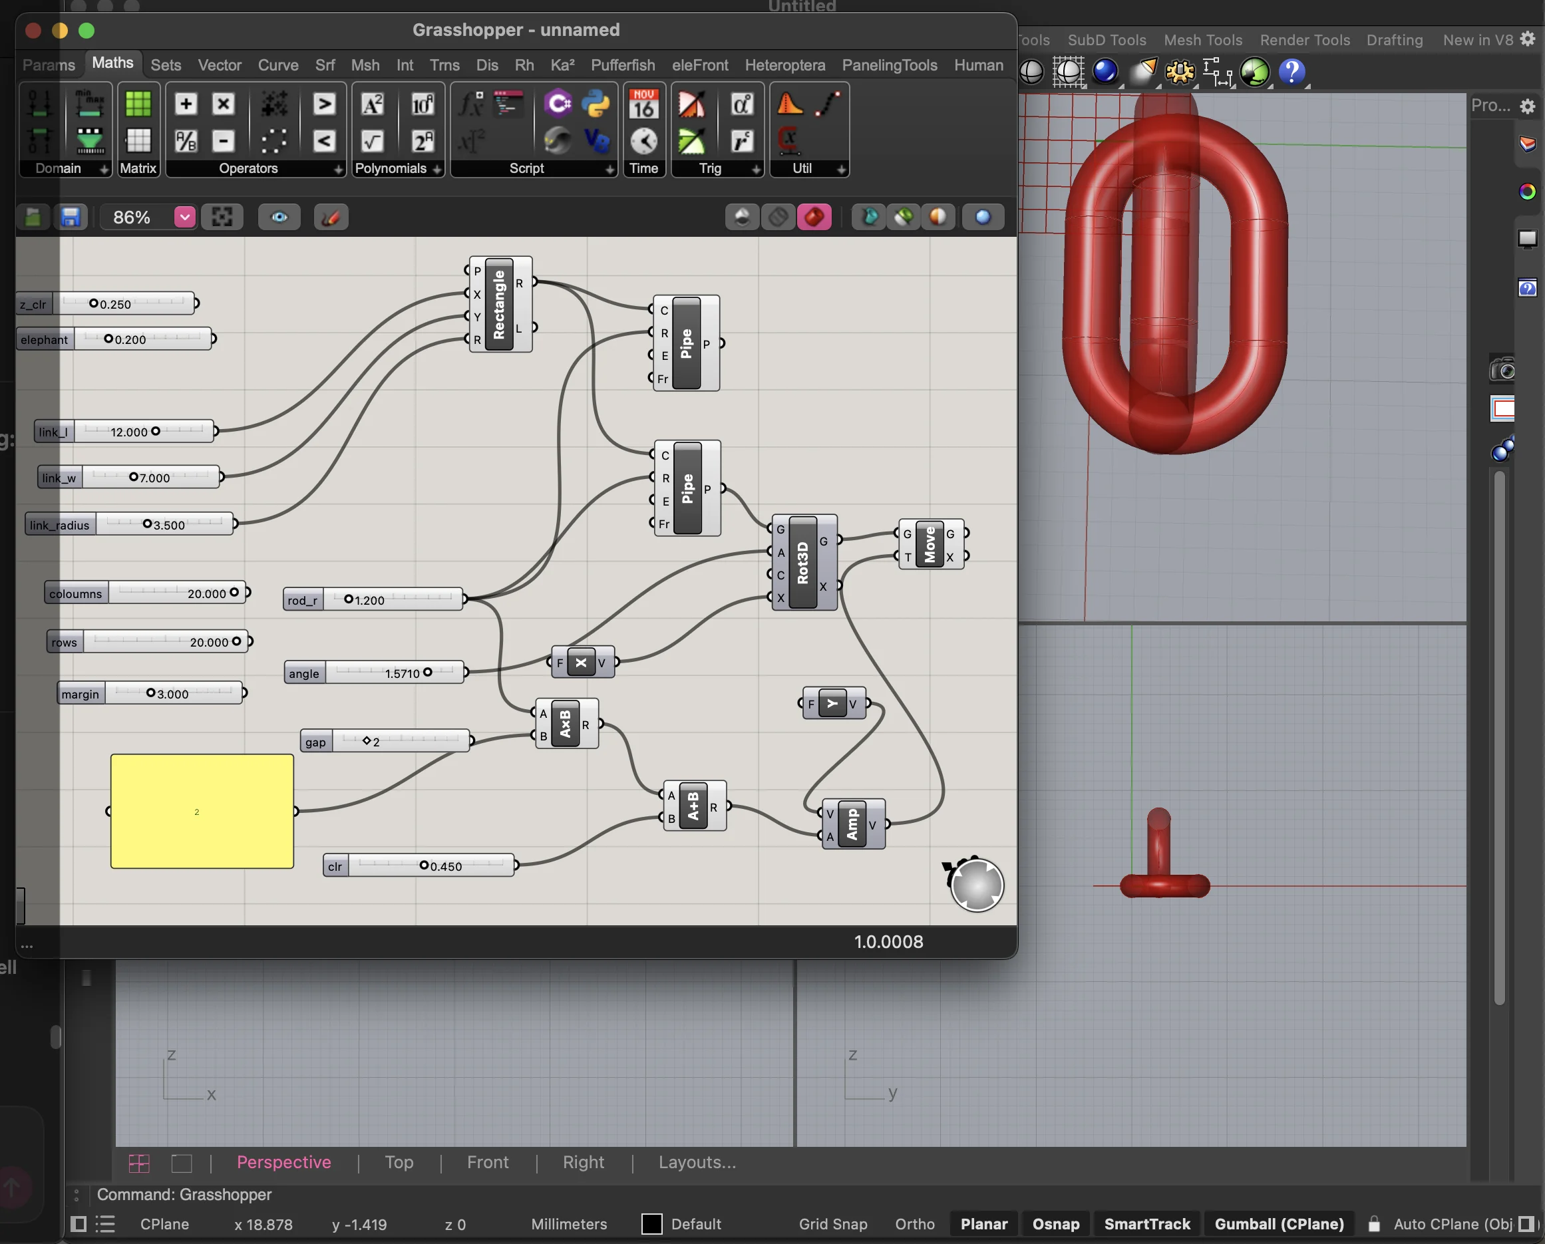Click the Construct Matrix green grid icon
This screenshot has height=1244, width=1545.
coord(138,104)
